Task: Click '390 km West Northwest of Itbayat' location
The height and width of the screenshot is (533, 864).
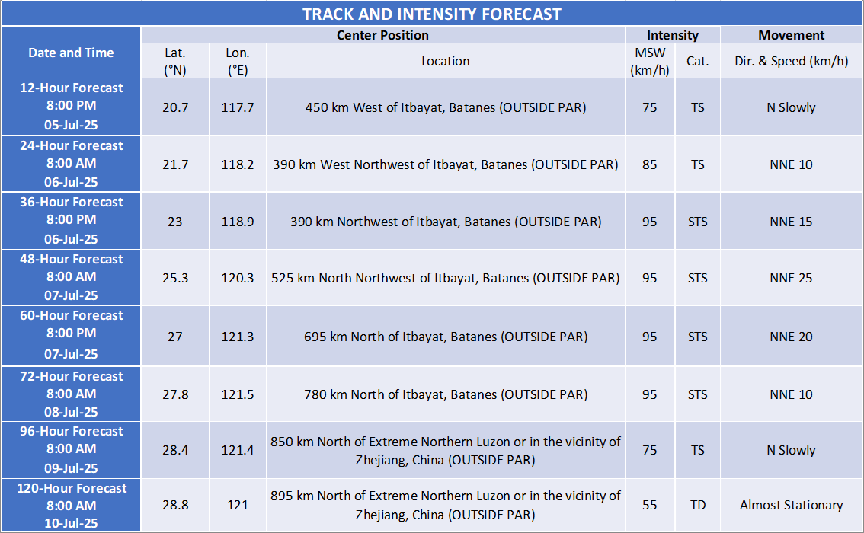Action: coord(445,164)
